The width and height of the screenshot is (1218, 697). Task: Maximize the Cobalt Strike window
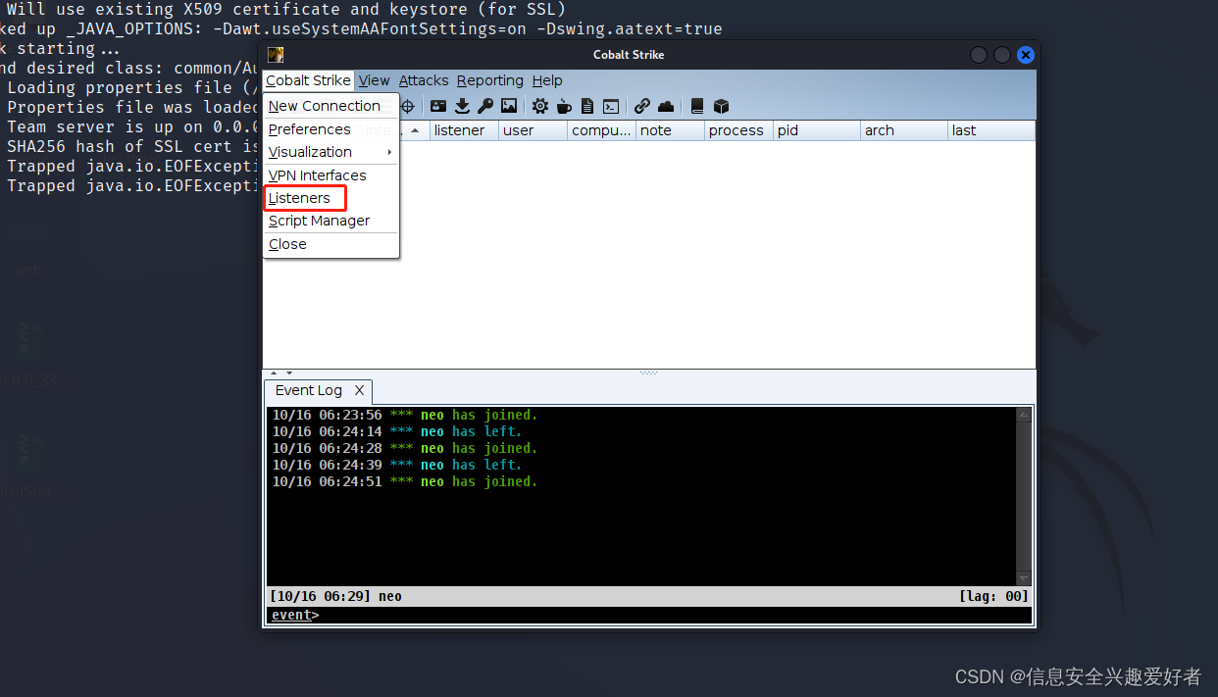click(1002, 55)
